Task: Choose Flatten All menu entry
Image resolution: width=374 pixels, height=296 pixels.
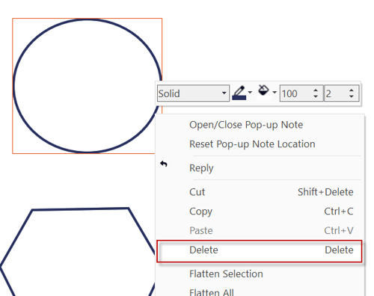Action: (260, 291)
